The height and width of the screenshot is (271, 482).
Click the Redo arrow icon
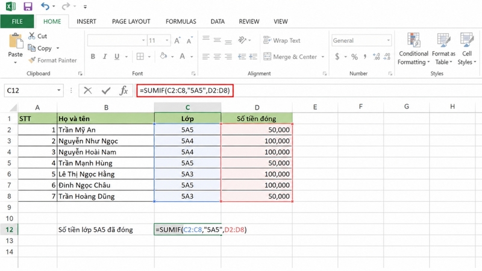[x=66, y=6]
